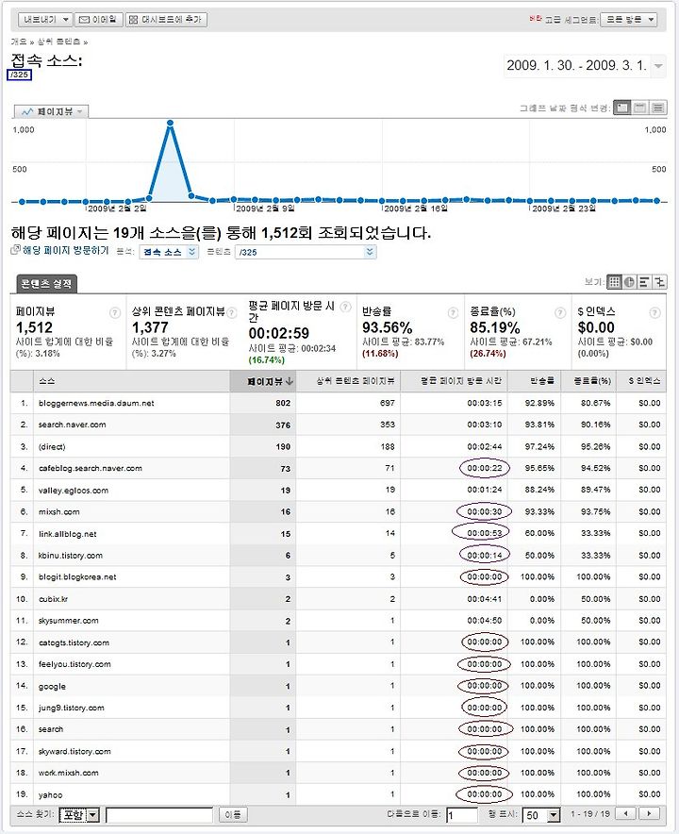Follow the 해당 페이지 방문하기 link

coord(65,250)
